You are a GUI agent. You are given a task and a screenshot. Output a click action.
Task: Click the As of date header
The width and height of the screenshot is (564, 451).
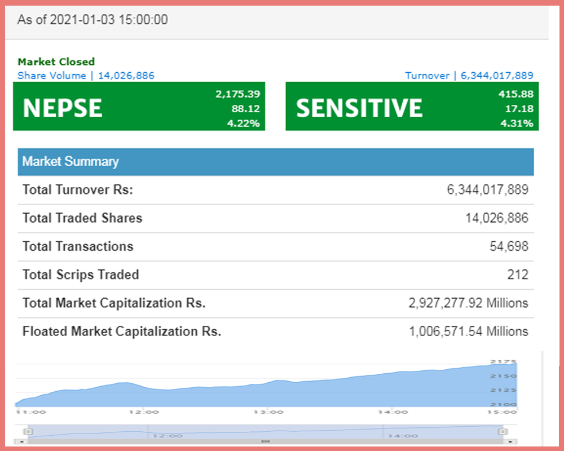[92, 20]
